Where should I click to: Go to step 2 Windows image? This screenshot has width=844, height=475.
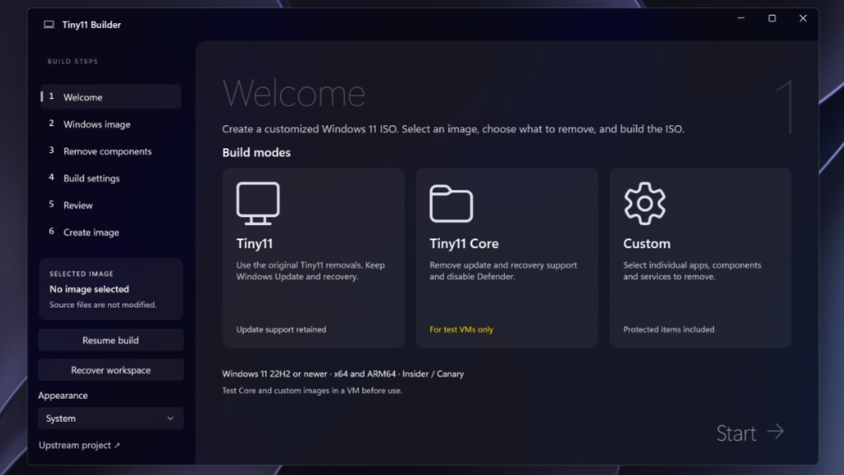pos(111,124)
